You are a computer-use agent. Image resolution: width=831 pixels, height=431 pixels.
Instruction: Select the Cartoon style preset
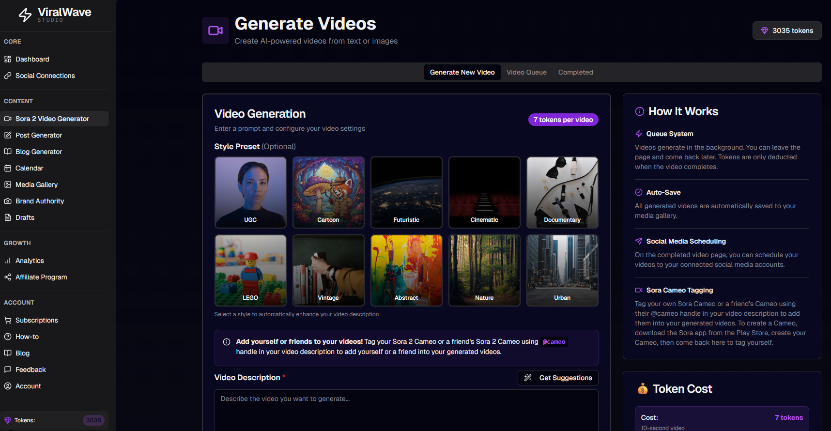tap(328, 192)
